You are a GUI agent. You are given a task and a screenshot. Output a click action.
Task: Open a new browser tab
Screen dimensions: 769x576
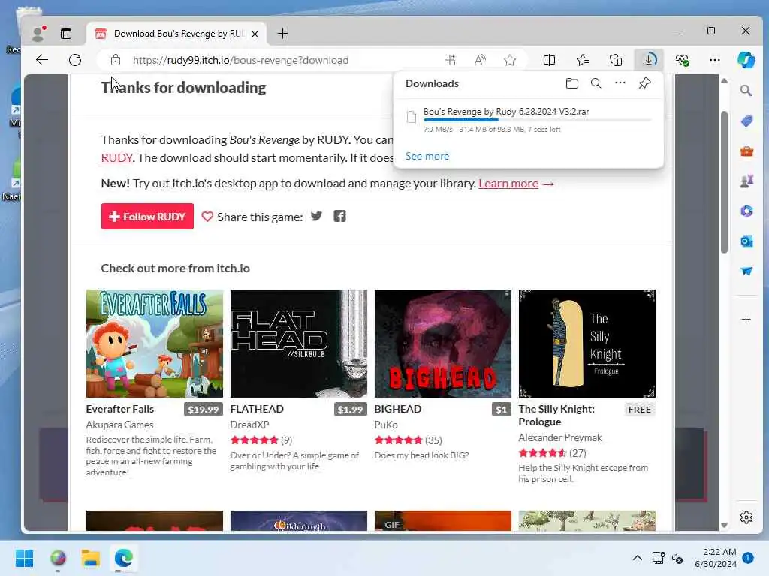tap(282, 33)
